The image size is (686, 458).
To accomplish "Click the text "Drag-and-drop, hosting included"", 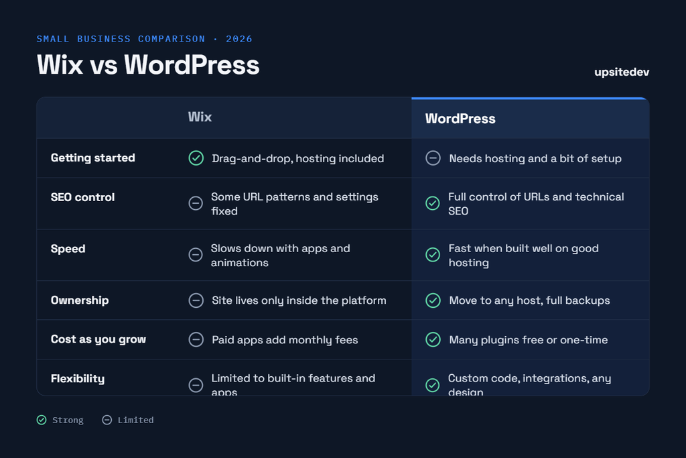I will [298, 158].
